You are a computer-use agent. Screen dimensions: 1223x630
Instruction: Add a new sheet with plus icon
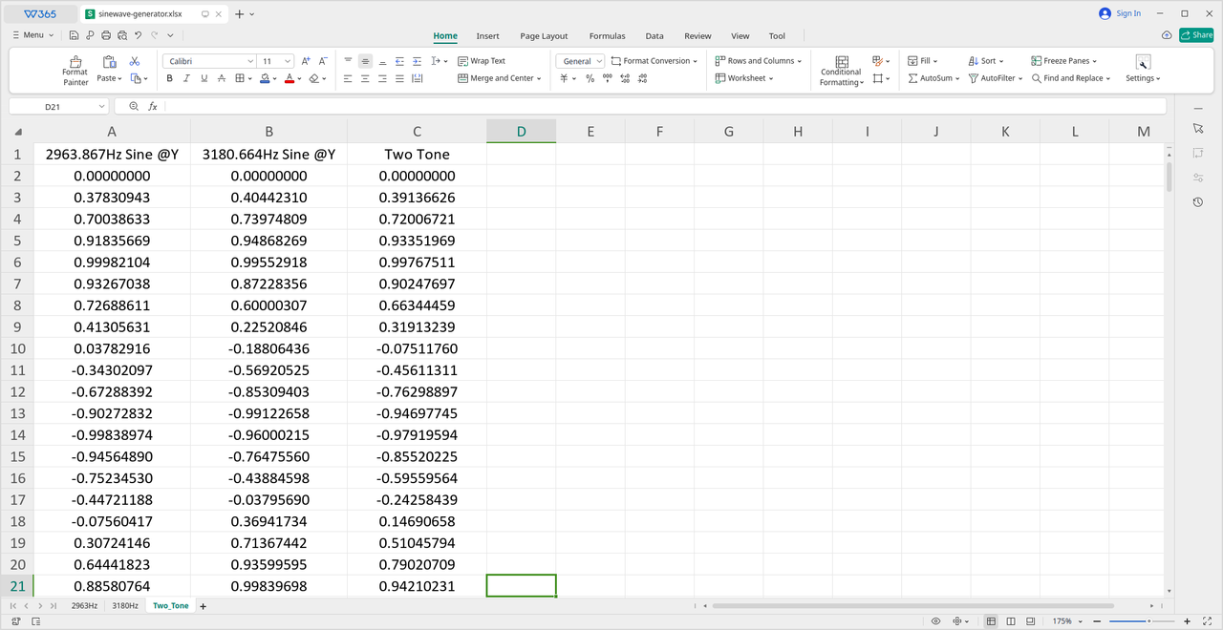203,606
